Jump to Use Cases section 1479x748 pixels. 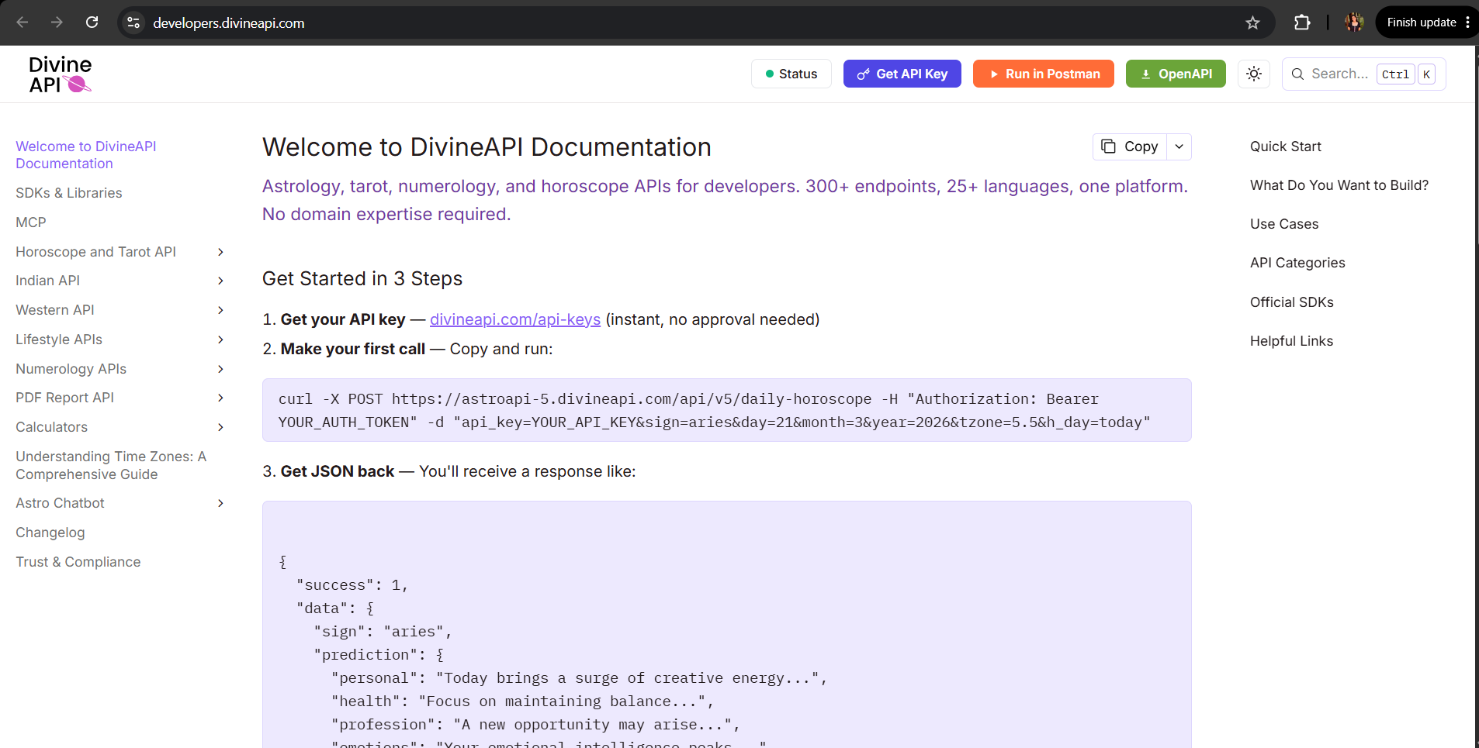coord(1284,224)
